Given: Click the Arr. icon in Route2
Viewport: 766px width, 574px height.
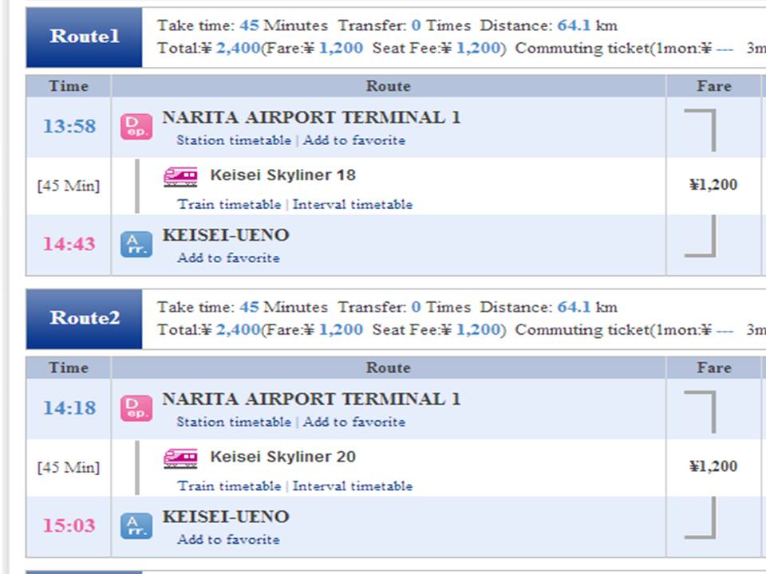Looking at the screenshot, I should tap(136, 525).
